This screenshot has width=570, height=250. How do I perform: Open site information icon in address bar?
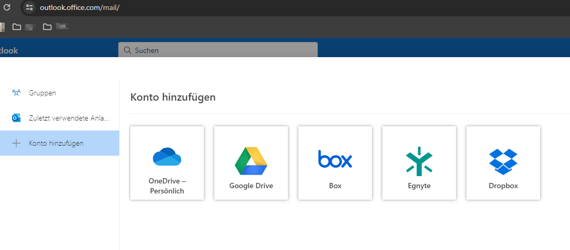[x=29, y=7]
